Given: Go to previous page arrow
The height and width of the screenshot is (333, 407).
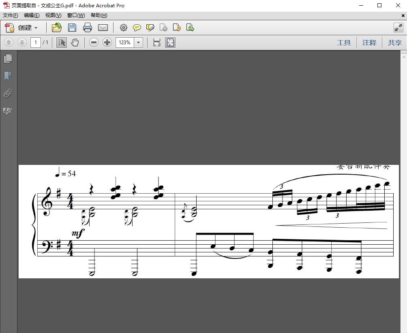Looking at the screenshot, I should tap(9, 42).
